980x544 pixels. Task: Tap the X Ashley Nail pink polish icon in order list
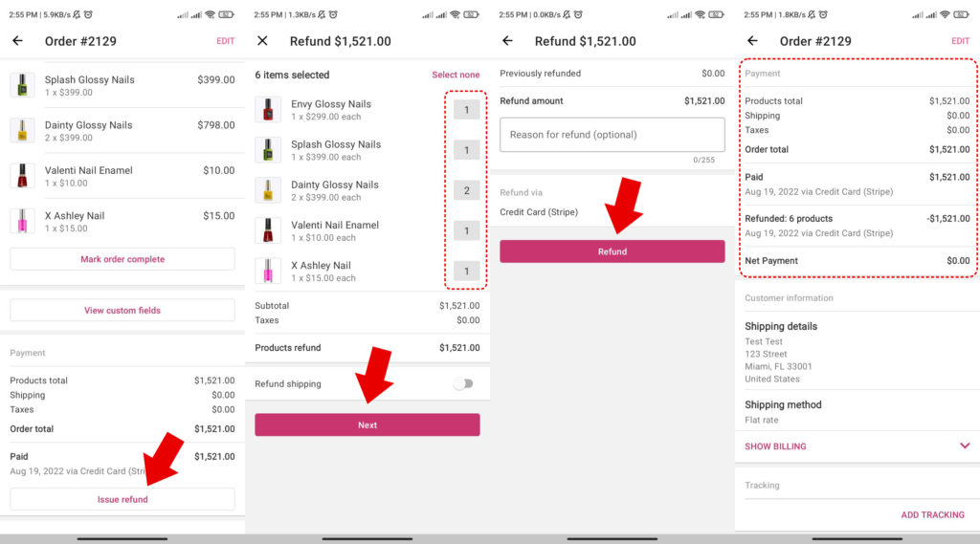[x=22, y=221]
